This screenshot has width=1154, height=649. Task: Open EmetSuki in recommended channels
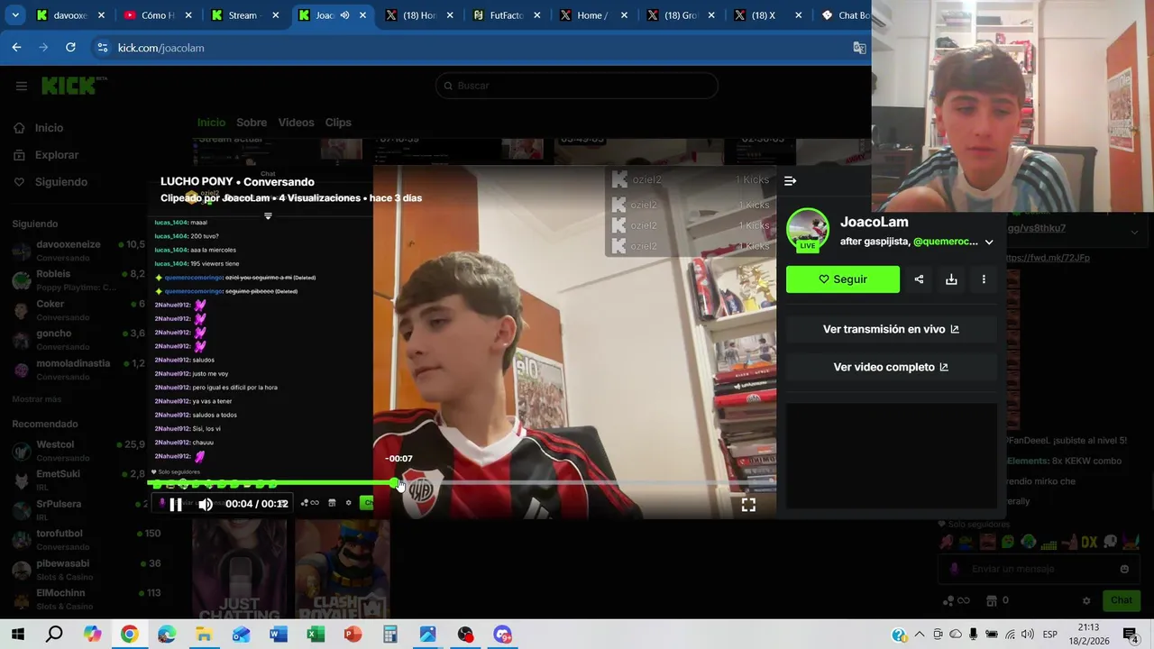(x=78, y=480)
